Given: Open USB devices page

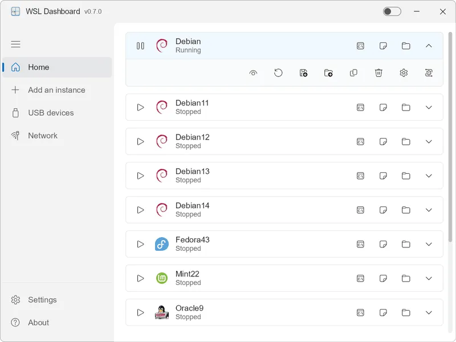Looking at the screenshot, I should pos(57,113).
